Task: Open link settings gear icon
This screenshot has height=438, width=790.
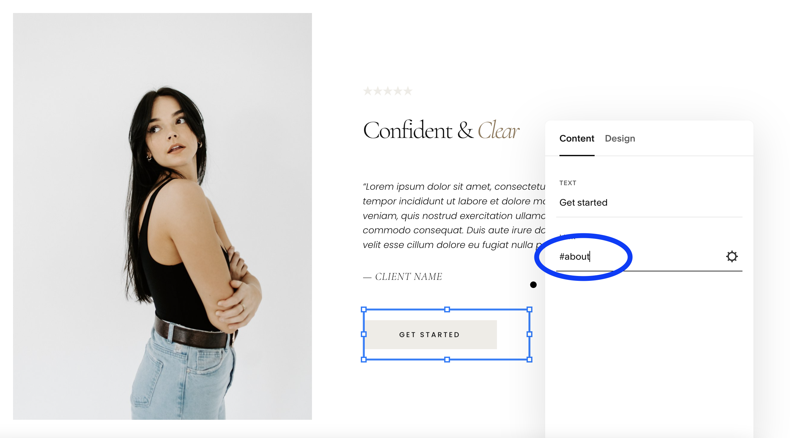Action: click(732, 256)
